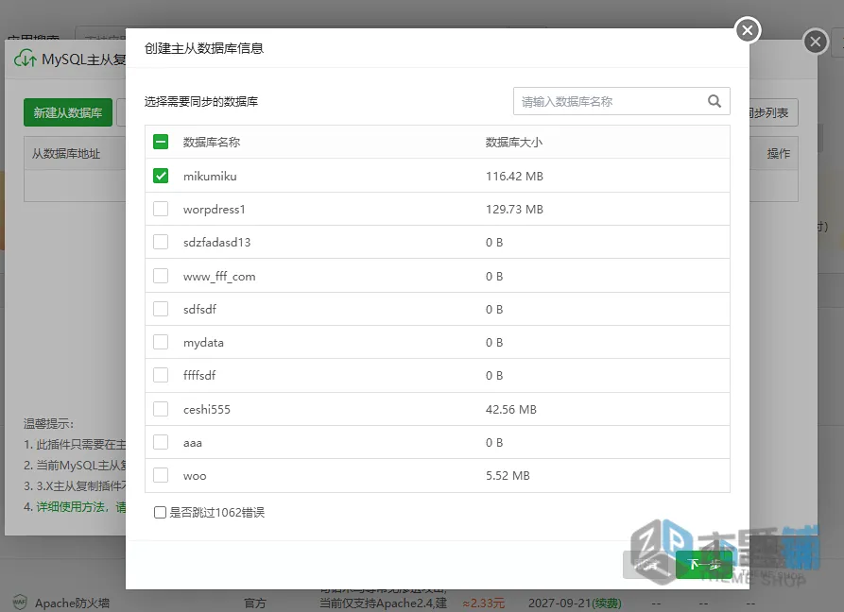
Task: Toggle the select-all databases checkbox
Action: [x=161, y=142]
